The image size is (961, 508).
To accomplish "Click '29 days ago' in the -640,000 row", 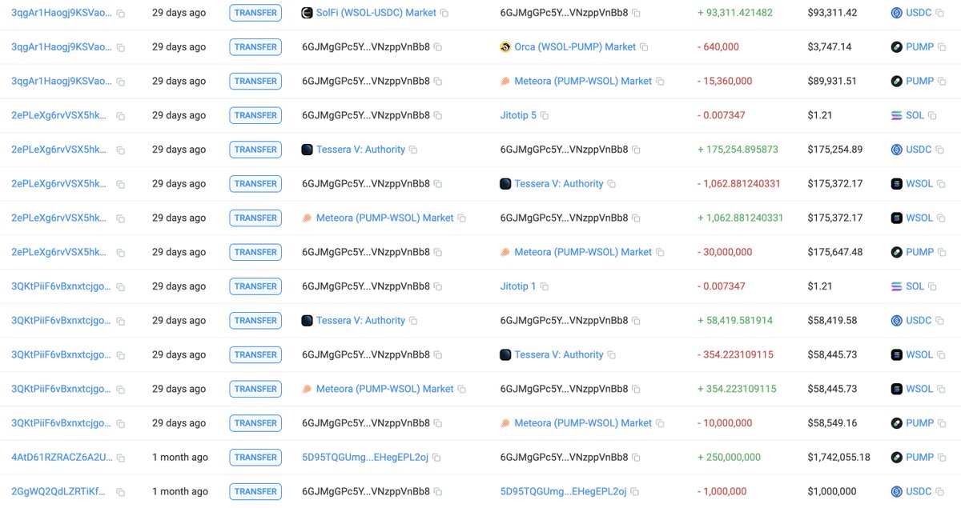I will 179,47.
